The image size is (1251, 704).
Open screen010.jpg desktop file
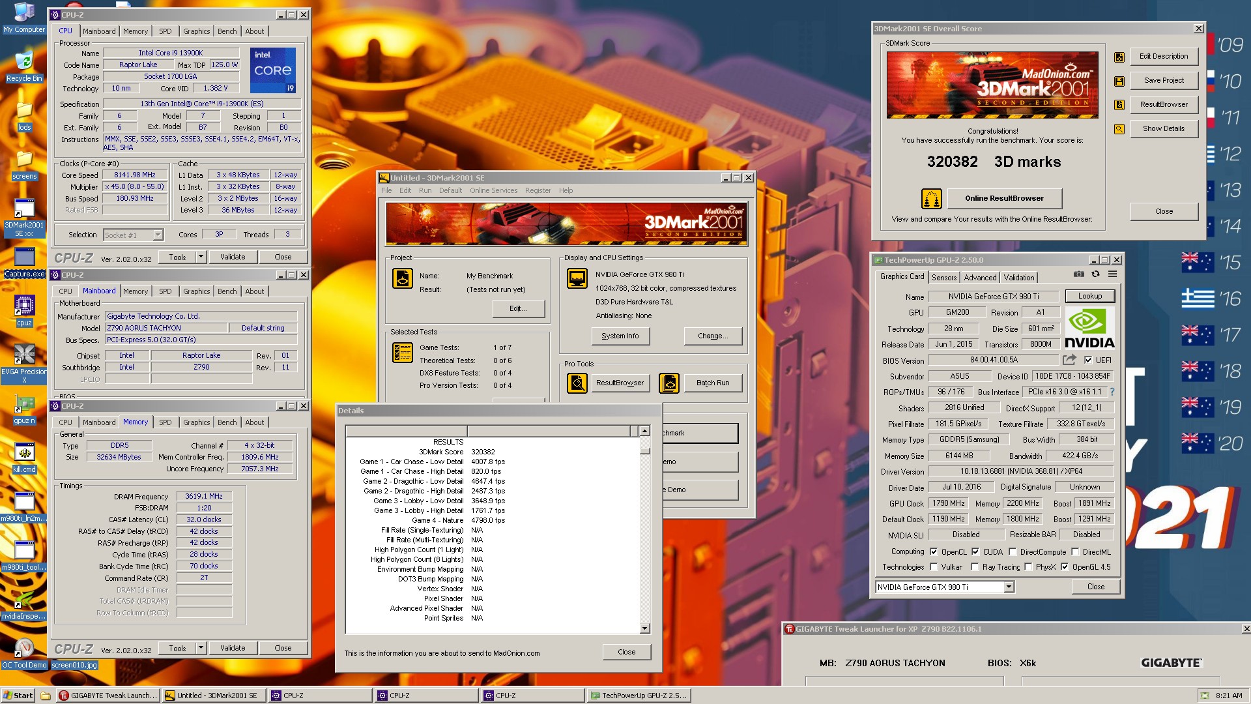click(74, 665)
